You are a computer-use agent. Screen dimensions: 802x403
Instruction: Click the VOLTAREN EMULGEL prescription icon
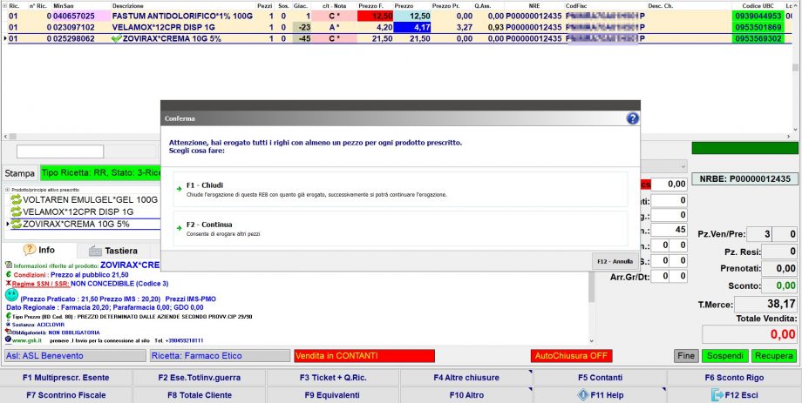15,199
